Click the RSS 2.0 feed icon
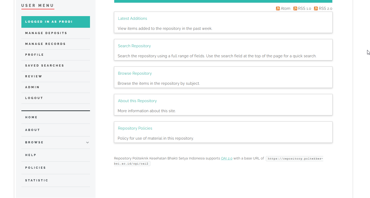This screenshot has width=370, height=198. tap(316, 8)
